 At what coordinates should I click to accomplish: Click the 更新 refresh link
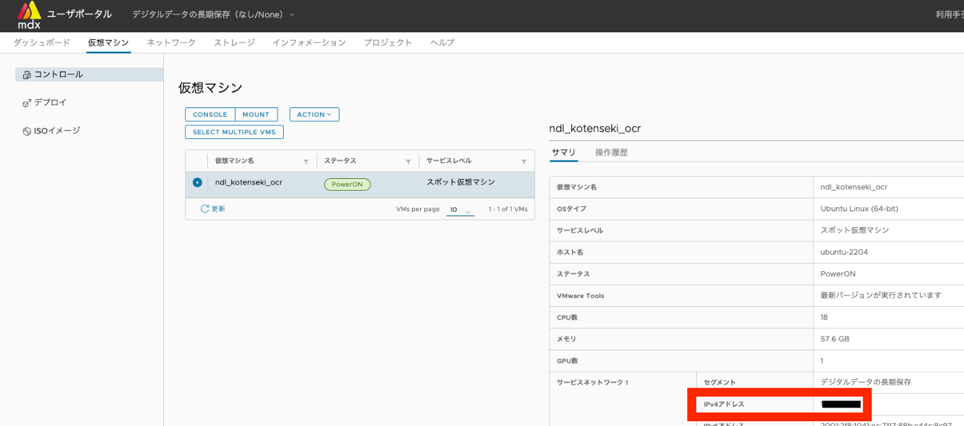click(218, 209)
